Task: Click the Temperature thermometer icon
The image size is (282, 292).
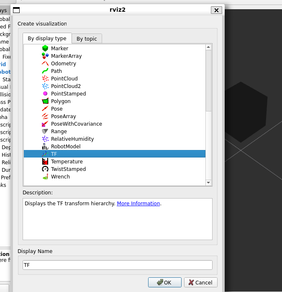Action: pyautogui.click(x=45, y=161)
